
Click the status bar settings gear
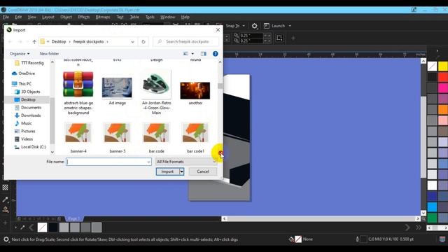[x=6, y=239]
